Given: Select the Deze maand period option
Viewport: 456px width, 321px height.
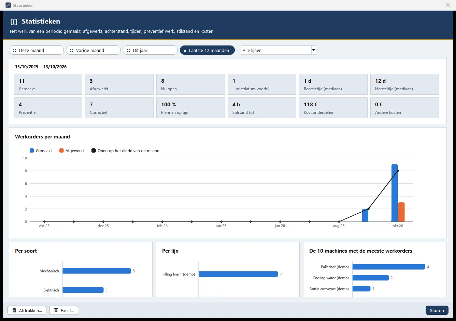Looking at the screenshot, I should (36, 50).
